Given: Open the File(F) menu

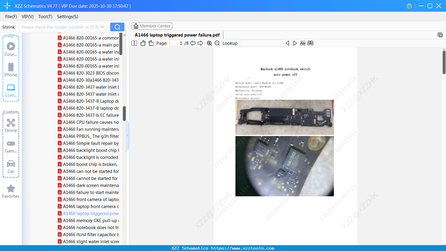Looking at the screenshot, I should (11, 17).
